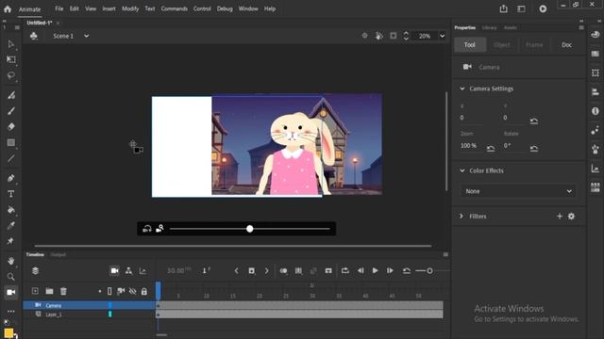The width and height of the screenshot is (604, 339).
Task: Click the clip content outside stage icon
Action: click(x=393, y=36)
